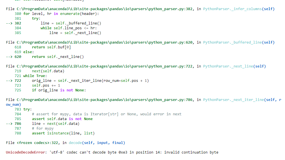Screen dimensions: 285x160
Task: Click the PythonParser._infer_columns(self) function name
Action: click(x=239, y=9)
